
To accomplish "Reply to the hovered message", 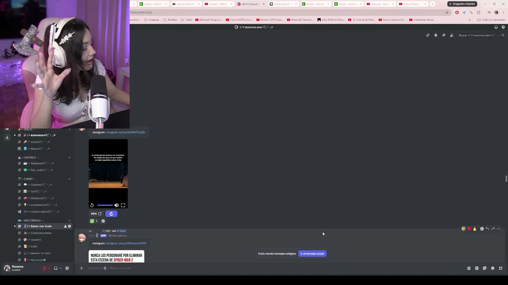I will tap(487, 229).
